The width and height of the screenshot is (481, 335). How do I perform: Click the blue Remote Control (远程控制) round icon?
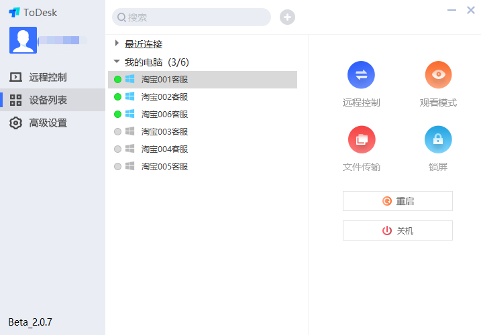click(361, 74)
